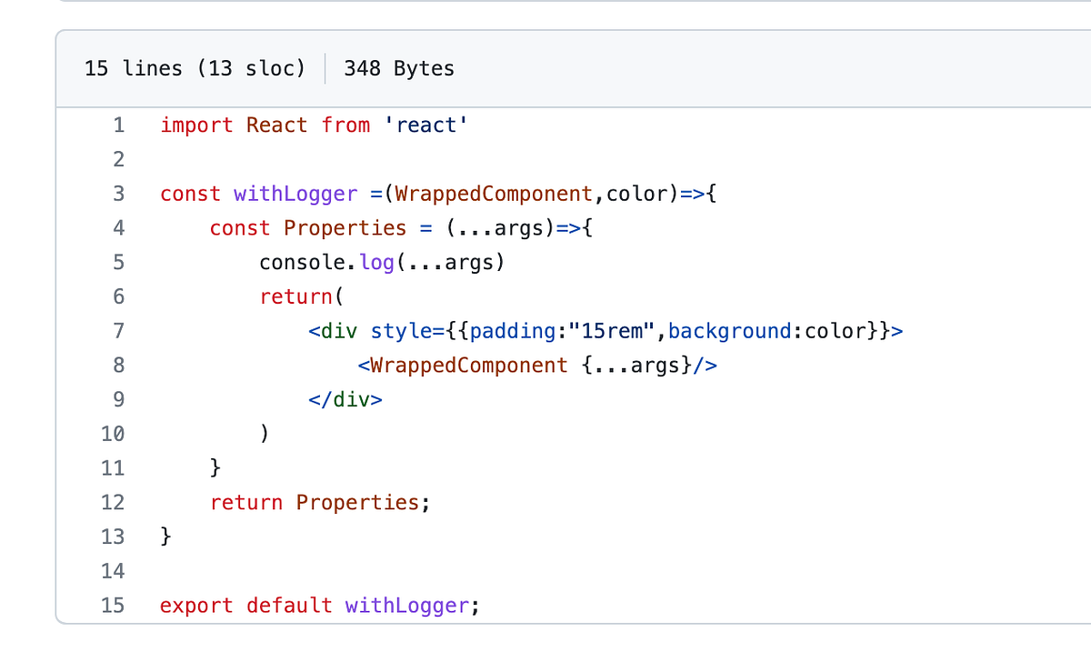Select line number 10
Screen dimensions: 1091x652
pos(113,434)
